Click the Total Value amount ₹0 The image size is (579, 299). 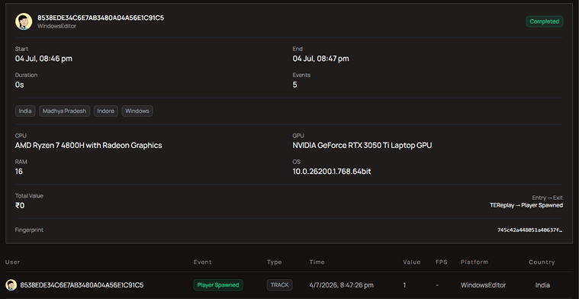point(20,206)
